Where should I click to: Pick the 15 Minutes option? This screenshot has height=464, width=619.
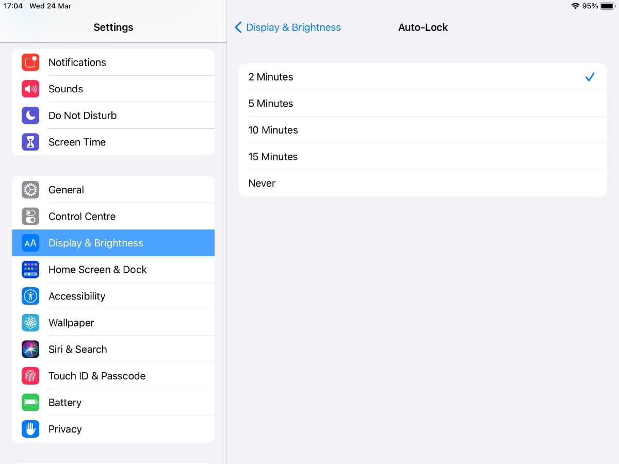tap(422, 157)
